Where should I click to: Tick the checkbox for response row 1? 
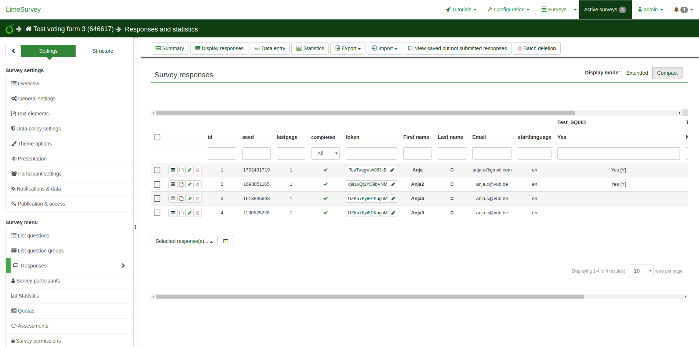click(x=157, y=170)
